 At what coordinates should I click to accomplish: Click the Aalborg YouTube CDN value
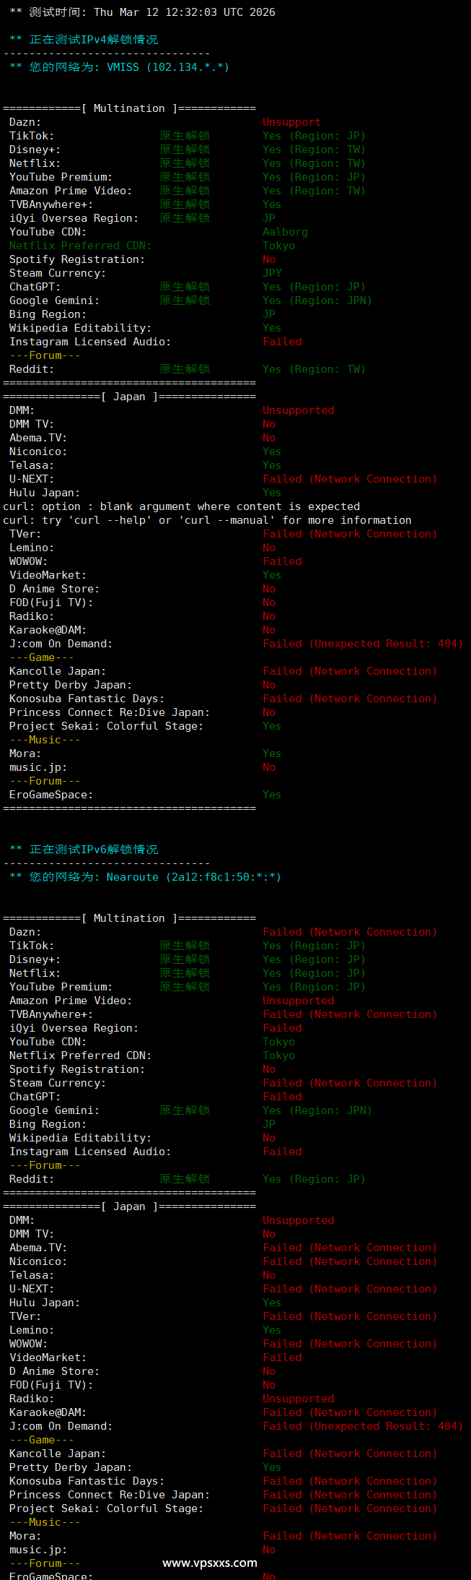coord(285,232)
